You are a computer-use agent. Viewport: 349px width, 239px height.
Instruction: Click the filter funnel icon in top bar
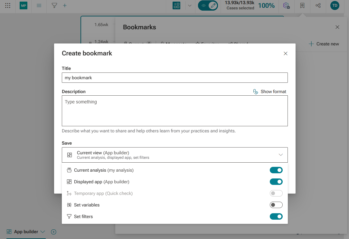(54, 5)
